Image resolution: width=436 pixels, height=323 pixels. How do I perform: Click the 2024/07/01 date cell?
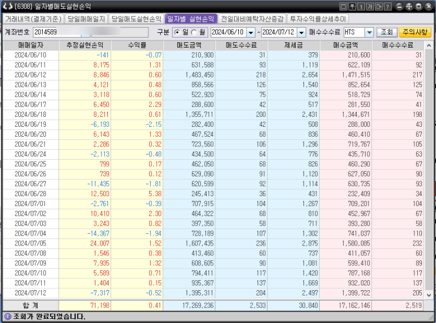[x=31, y=204]
